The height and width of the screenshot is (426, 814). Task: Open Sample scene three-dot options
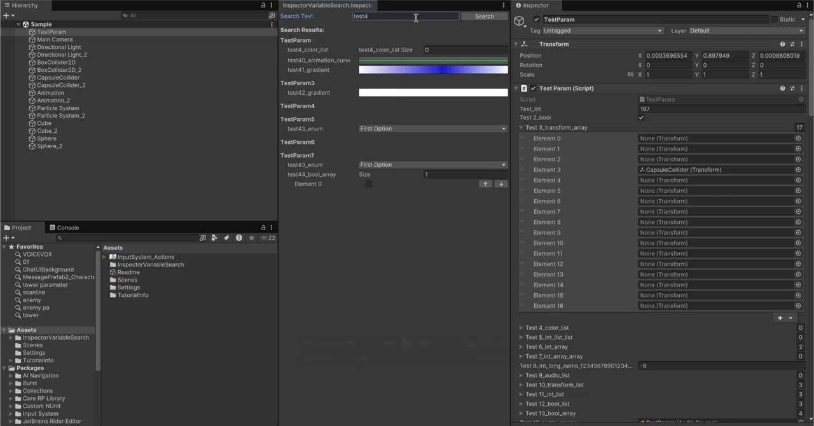pyautogui.click(x=272, y=24)
